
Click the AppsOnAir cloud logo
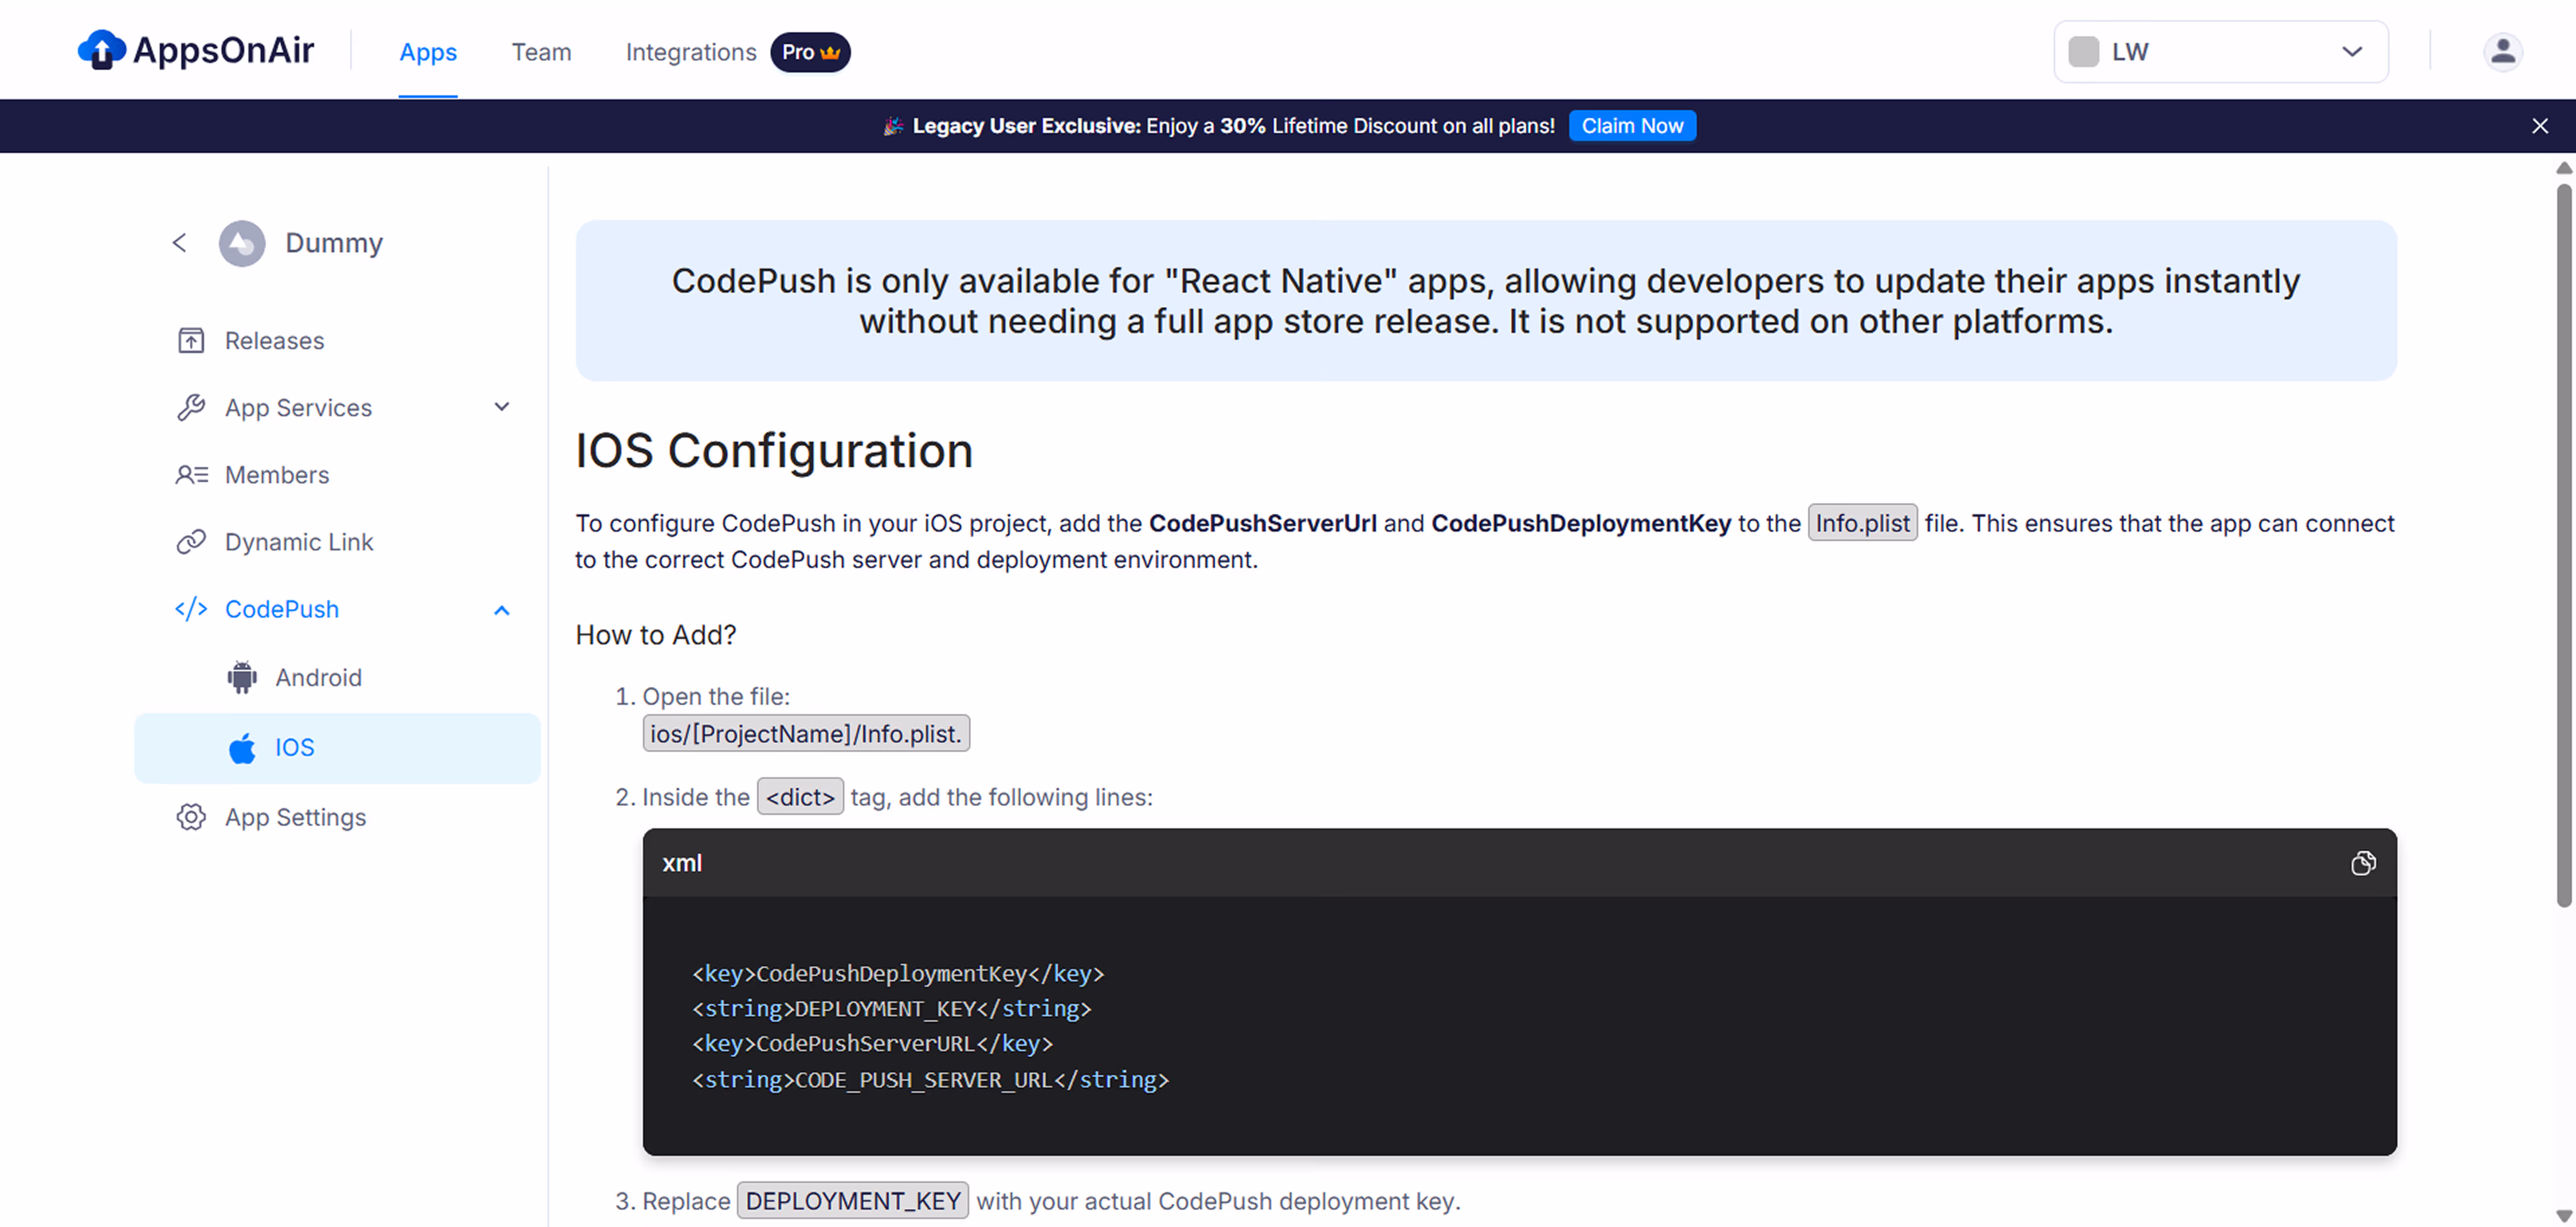pos(101,50)
